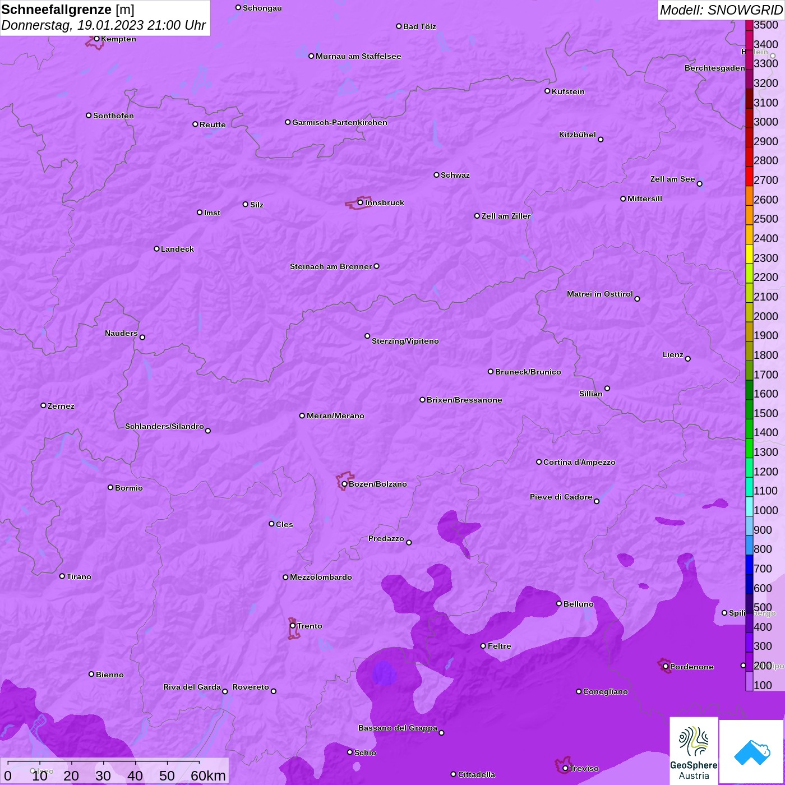Click the 'Modell: SNOWGRID' label
This screenshot has width=785, height=785.
[721, 10]
